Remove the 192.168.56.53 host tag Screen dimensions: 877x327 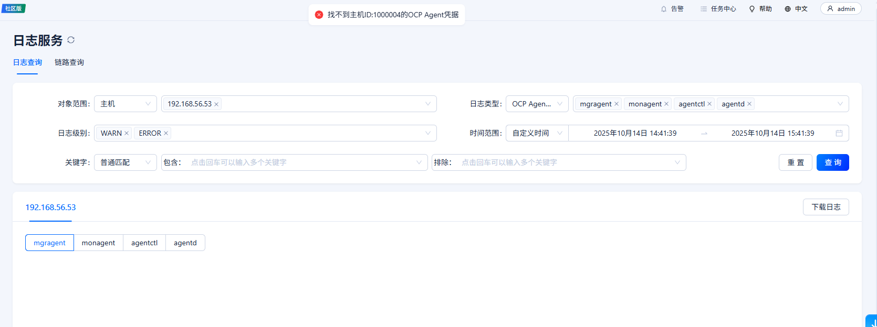(x=216, y=104)
